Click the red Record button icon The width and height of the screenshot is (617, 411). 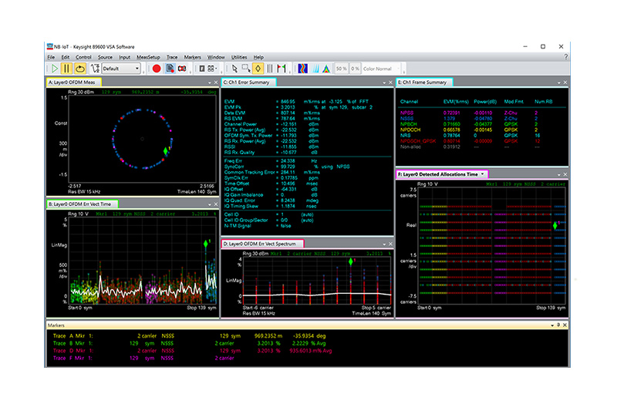tap(157, 69)
